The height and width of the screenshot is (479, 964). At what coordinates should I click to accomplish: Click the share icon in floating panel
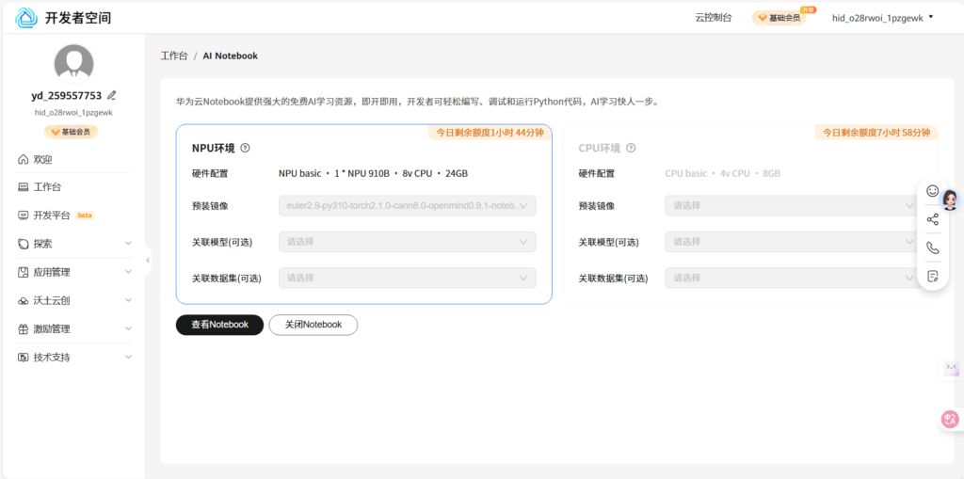click(933, 219)
